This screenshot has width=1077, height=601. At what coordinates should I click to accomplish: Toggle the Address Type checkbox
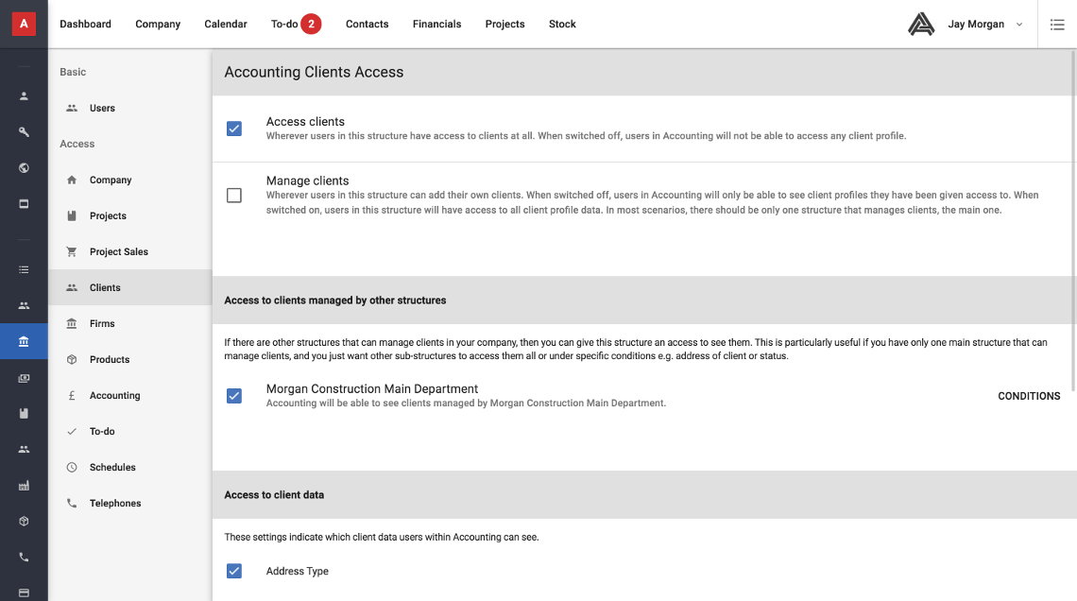(x=234, y=571)
